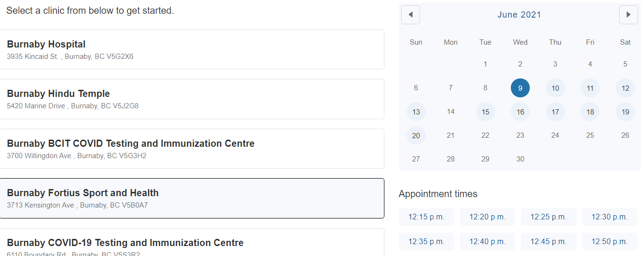Choose Burnaby COVID-19 Testing and Immunization Centre
This screenshot has height=256, width=641.
coord(191,244)
